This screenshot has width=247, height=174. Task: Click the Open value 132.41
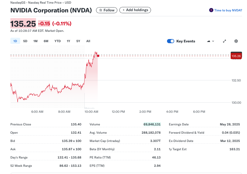point(76,133)
